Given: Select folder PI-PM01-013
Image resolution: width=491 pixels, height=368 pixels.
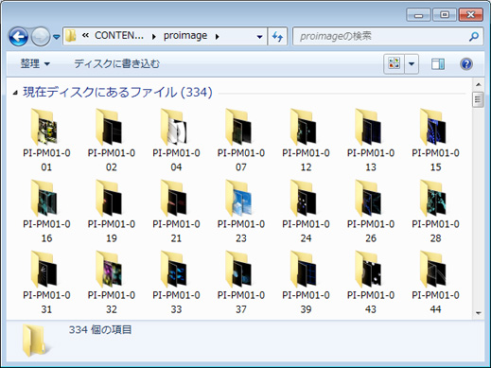Looking at the screenshot, I should coord(371,140).
